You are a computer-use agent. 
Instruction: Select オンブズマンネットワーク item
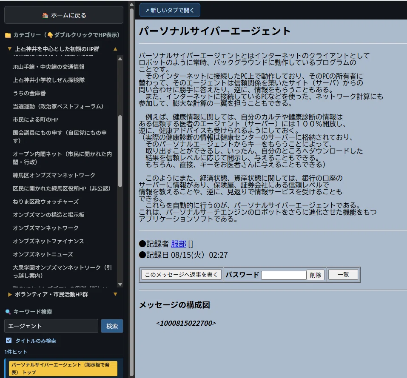tap(46, 228)
